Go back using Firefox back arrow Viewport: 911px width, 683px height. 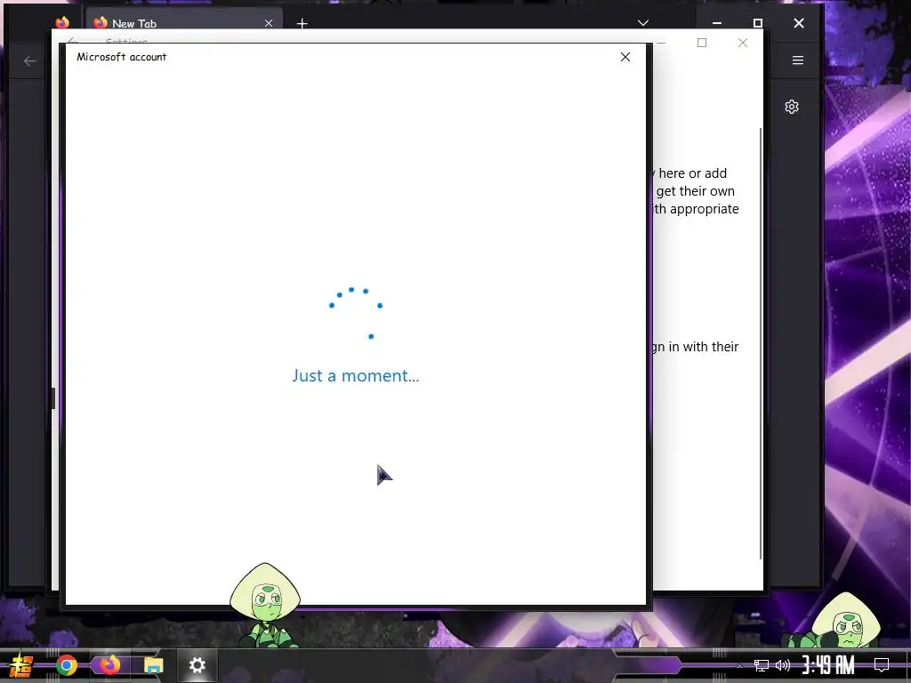tap(29, 61)
